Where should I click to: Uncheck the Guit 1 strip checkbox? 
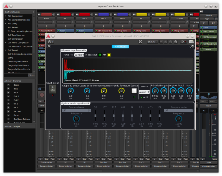tap(9, 96)
